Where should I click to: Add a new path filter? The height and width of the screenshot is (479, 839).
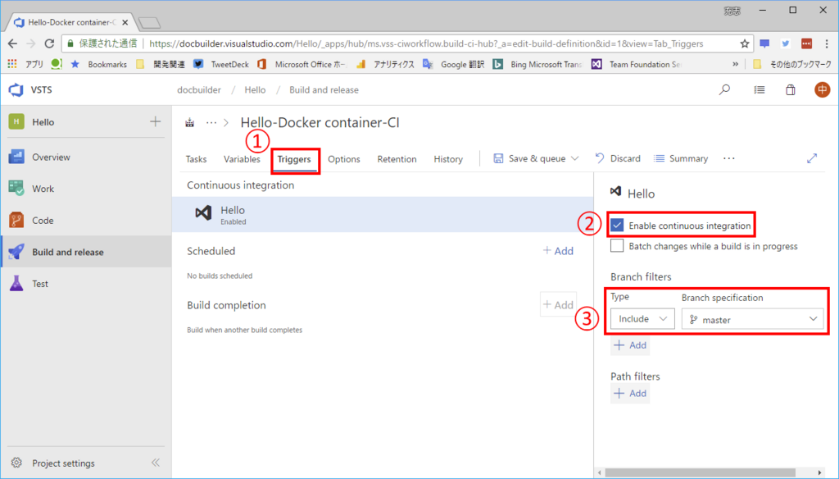[x=630, y=393]
